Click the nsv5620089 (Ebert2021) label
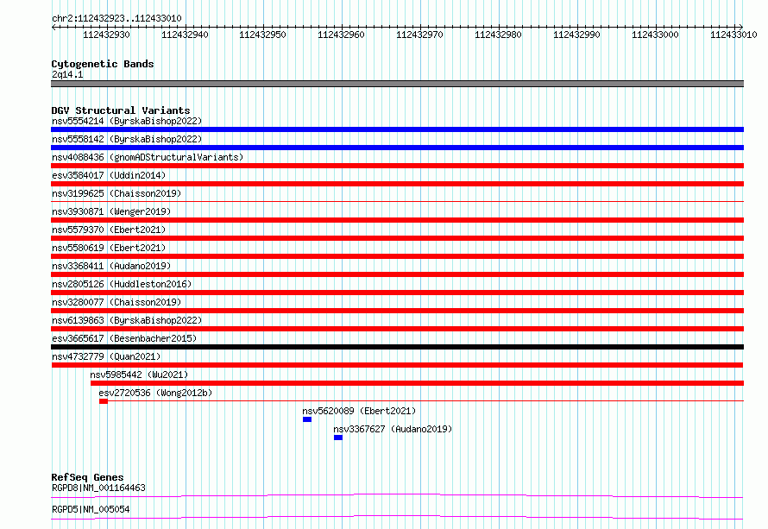The width and height of the screenshot is (768, 529). tap(359, 411)
